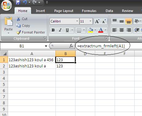The height and width of the screenshot is (116, 142).
Task: Open the Formulas tab
Action: (x=89, y=11)
